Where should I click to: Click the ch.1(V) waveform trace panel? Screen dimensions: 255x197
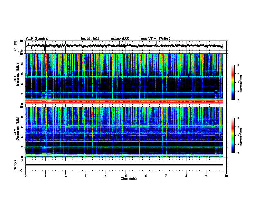126,46
